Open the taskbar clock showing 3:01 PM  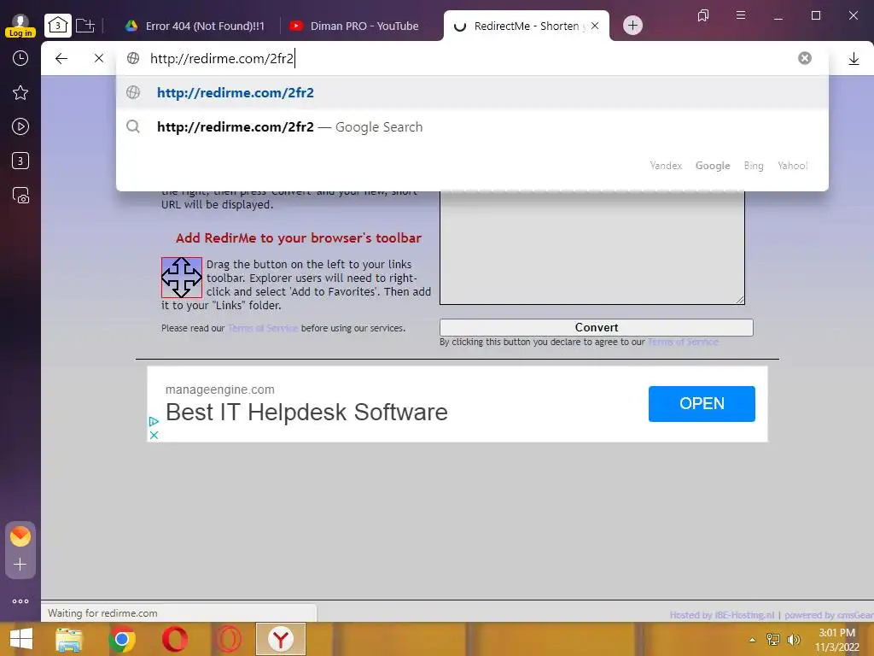coord(836,640)
